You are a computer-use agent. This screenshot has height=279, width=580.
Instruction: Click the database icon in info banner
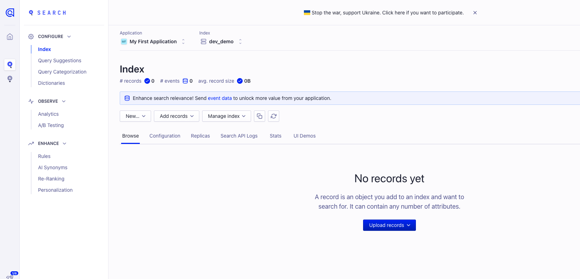click(x=127, y=98)
